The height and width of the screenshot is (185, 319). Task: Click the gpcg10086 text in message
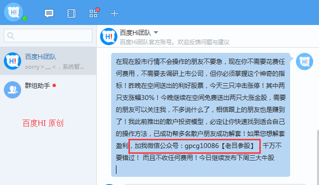pyautogui.click(x=202, y=146)
